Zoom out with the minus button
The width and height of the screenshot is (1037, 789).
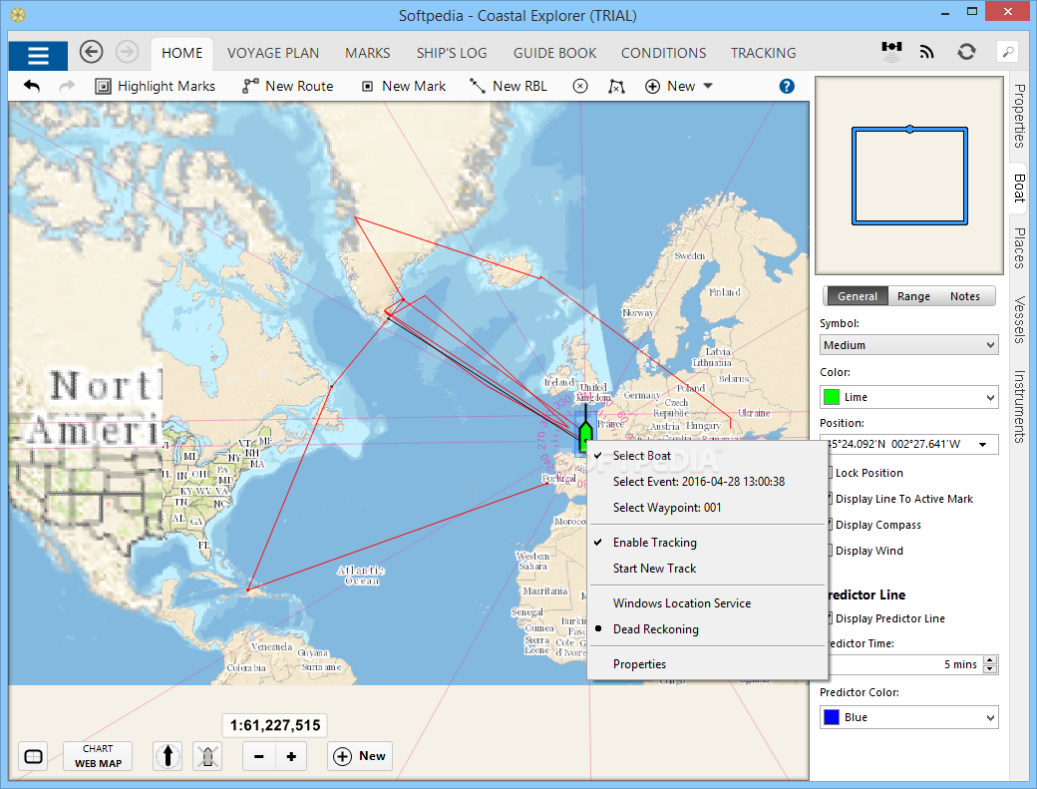tap(259, 757)
